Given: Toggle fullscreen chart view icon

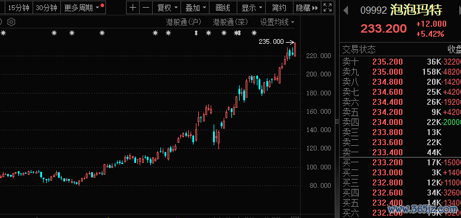Looking at the screenshot, I should pos(327,8).
